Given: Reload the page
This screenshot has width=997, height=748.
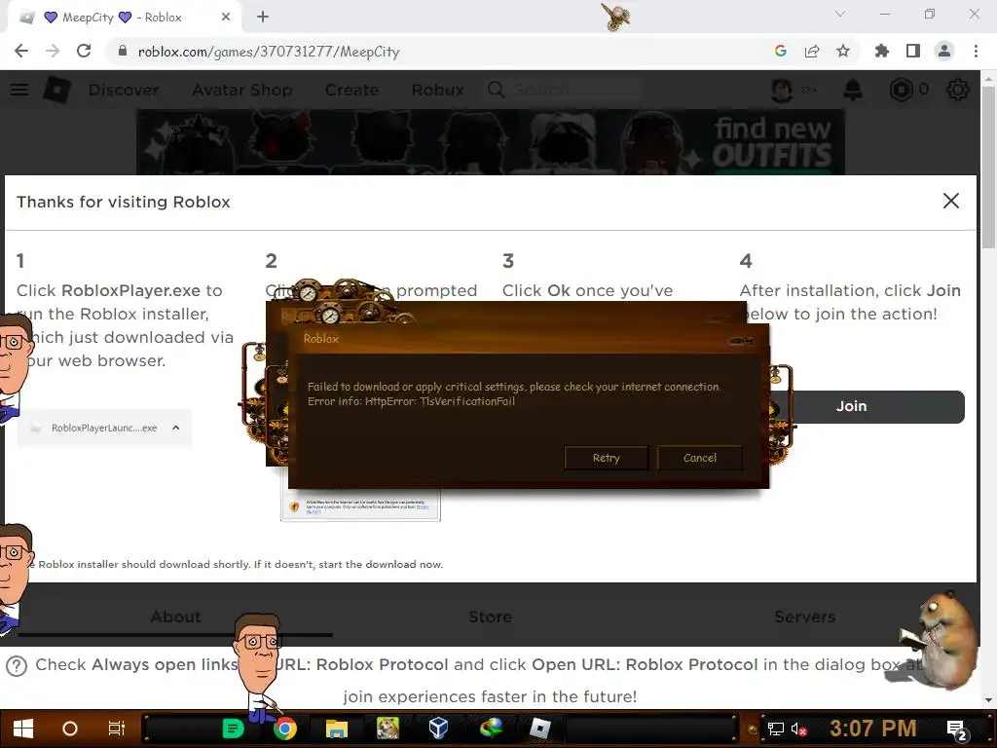Looking at the screenshot, I should [x=84, y=51].
